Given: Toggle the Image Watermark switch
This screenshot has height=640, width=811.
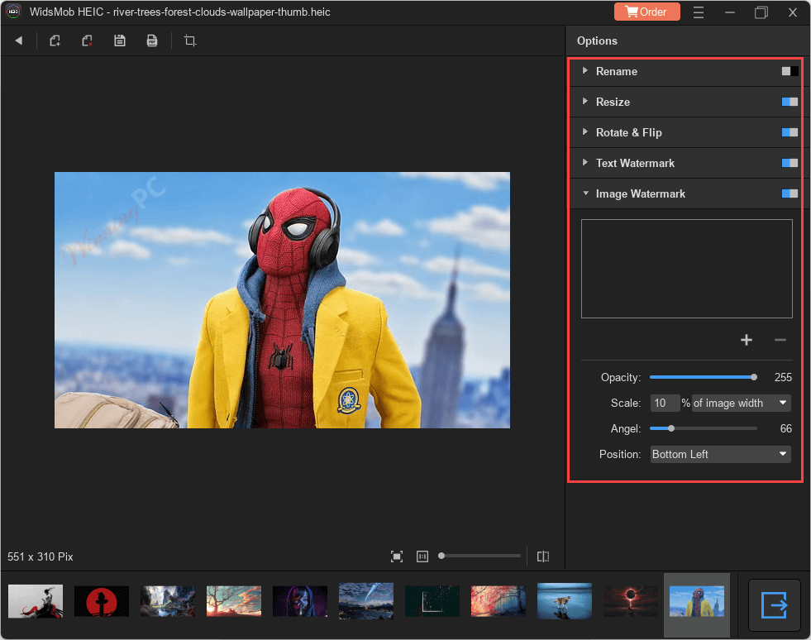Looking at the screenshot, I should point(790,193).
